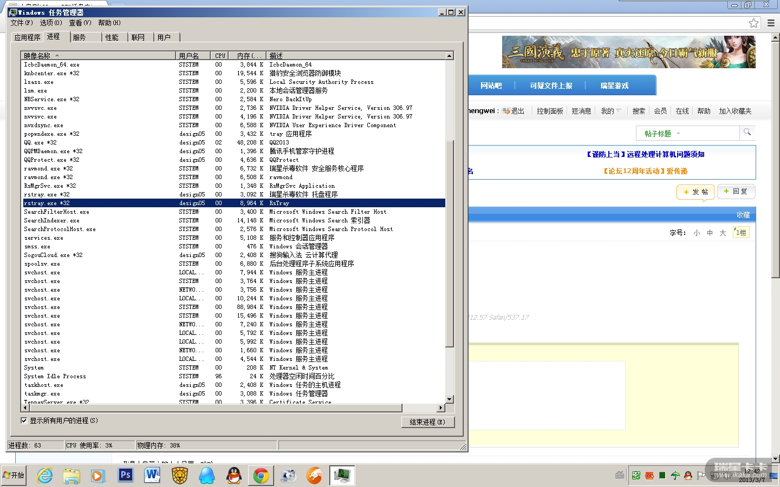Click the 回复 reply button

(x=736, y=192)
